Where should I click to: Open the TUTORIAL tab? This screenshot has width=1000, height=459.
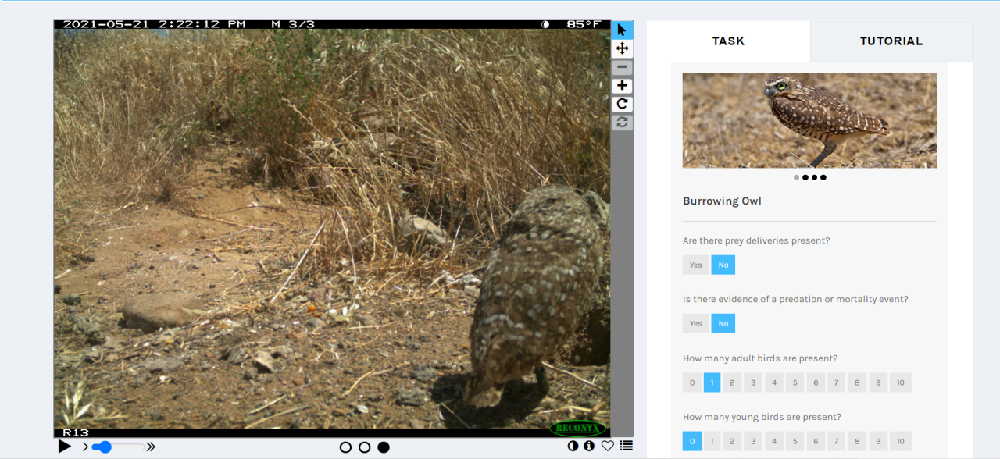tap(891, 41)
